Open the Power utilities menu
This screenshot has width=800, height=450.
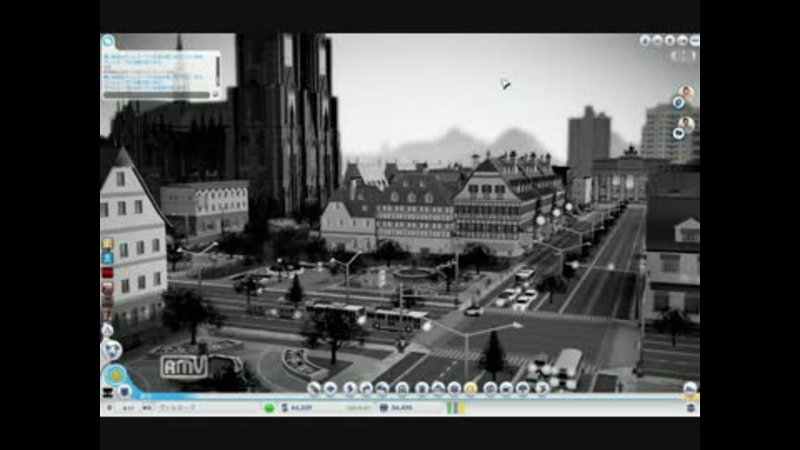(x=349, y=389)
